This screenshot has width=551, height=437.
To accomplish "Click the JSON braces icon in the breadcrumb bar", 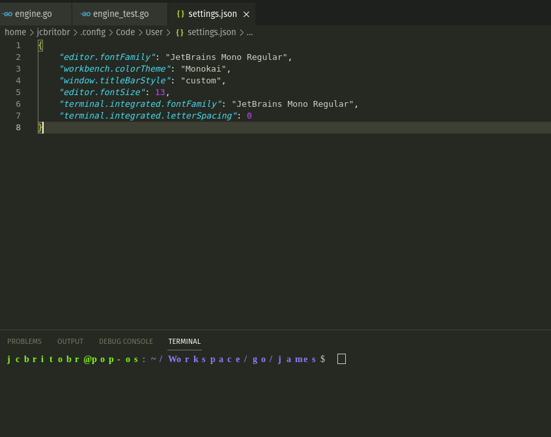I will click(x=179, y=32).
